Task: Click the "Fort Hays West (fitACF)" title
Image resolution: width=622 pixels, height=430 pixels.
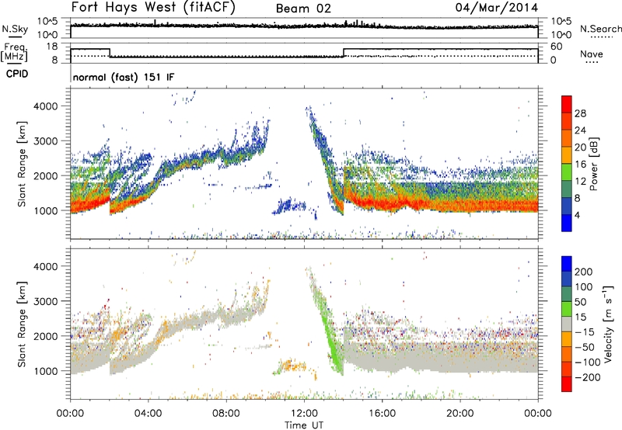Action: 153,8
